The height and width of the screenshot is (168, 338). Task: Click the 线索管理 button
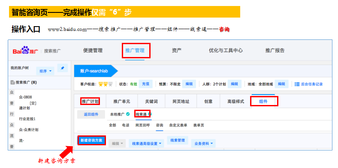click(178, 141)
